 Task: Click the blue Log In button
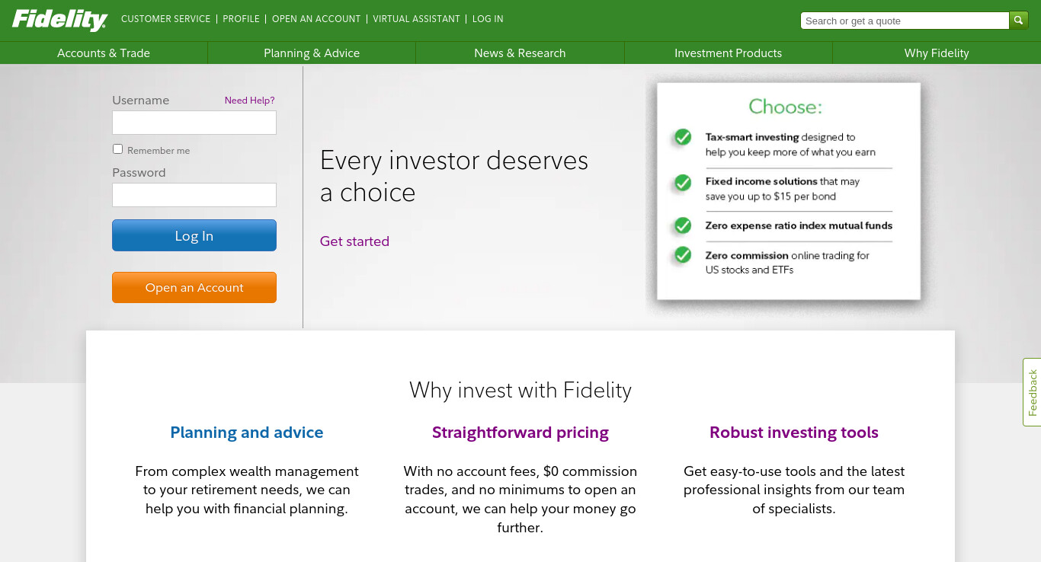[194, 235]
